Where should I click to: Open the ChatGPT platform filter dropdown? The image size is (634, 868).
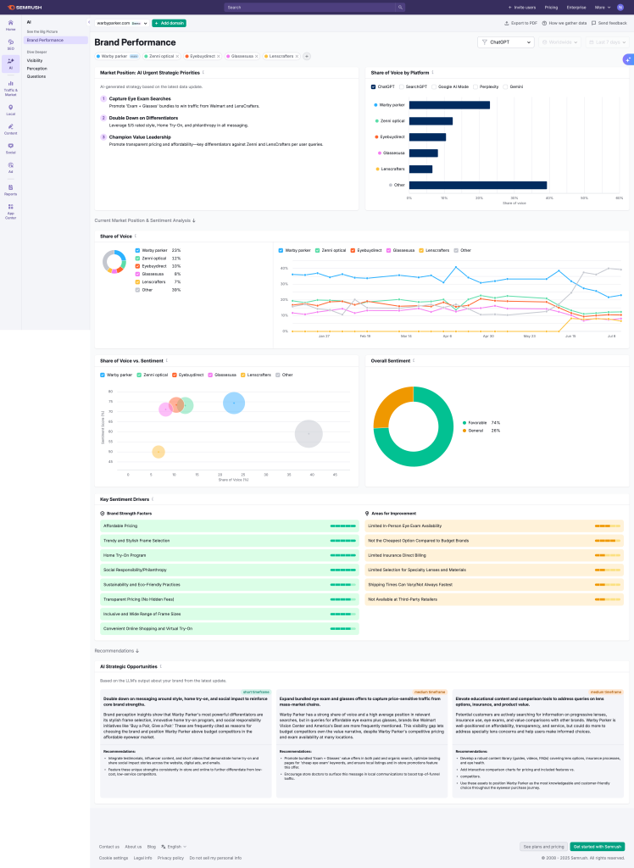coord(505,42)
